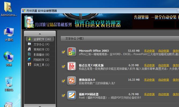Click 手动安装 for Microsoft Office 2003

149,51
